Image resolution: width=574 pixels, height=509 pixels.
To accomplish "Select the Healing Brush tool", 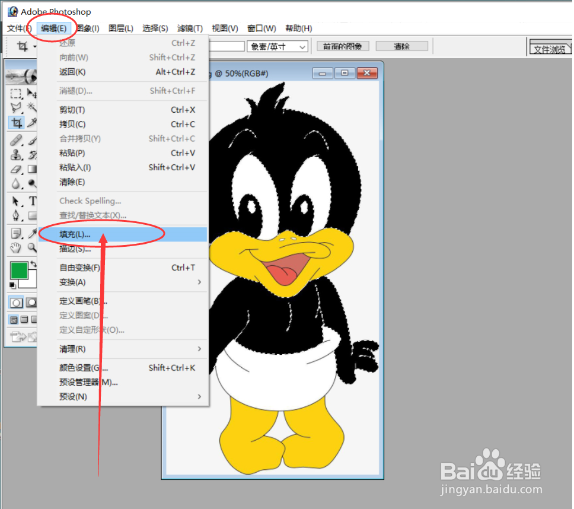I will (x=16, y=140).
